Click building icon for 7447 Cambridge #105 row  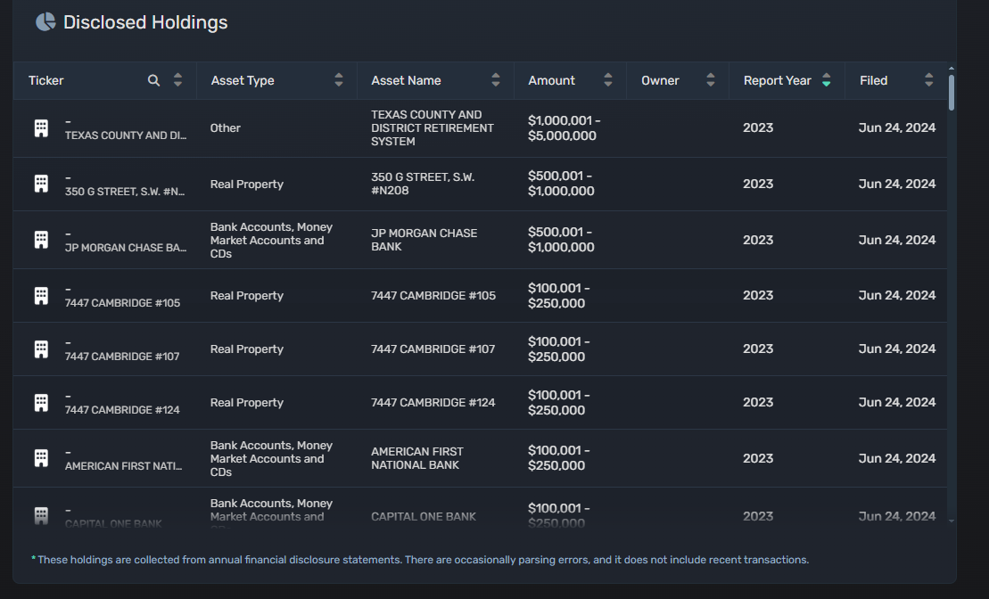[x=41, y=296]
